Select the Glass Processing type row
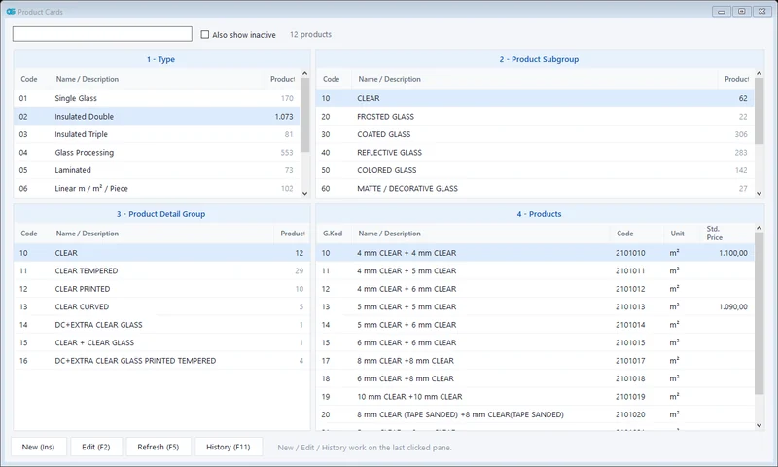The height and width of the screenshot is (467, 778). 157,153
